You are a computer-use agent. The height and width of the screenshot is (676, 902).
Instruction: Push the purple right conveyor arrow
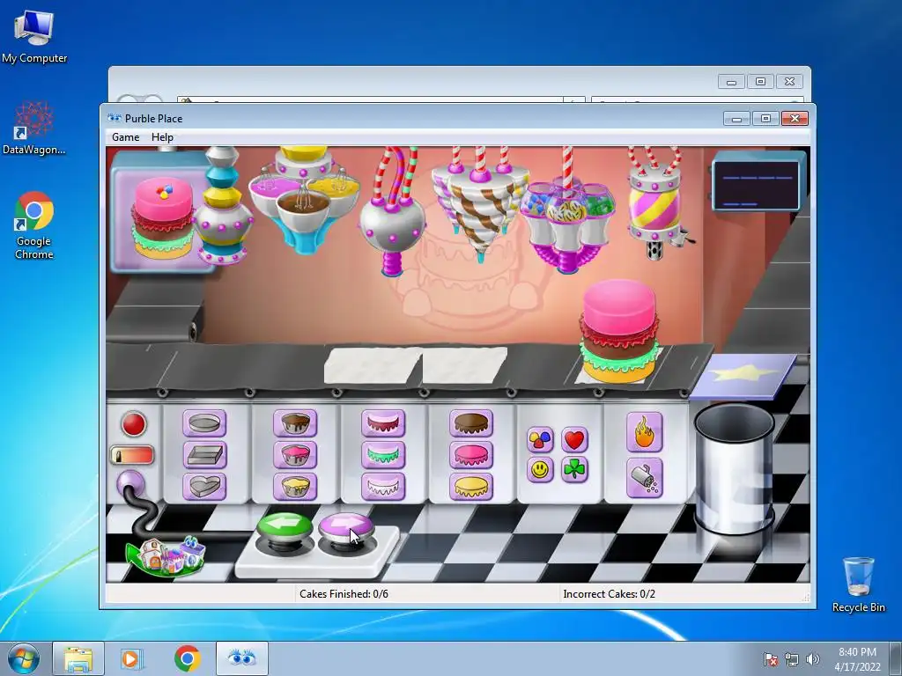click(345, 526)
